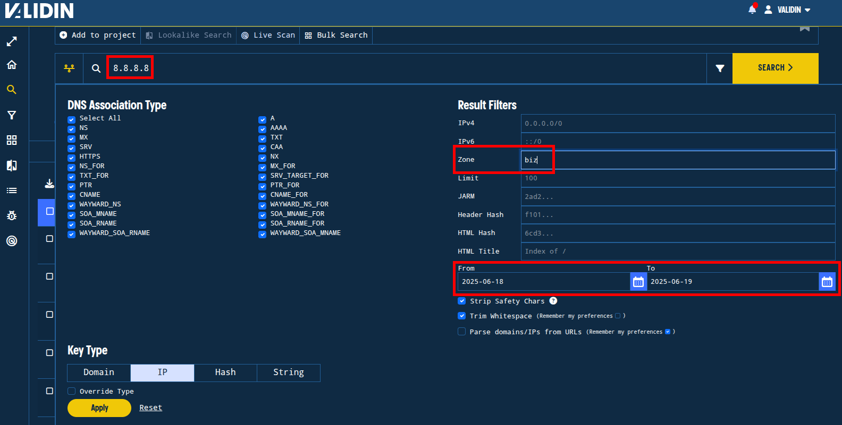Click the expand arrows sidebar icon
The image size is (842, 425).
click(x=12, y=41)
